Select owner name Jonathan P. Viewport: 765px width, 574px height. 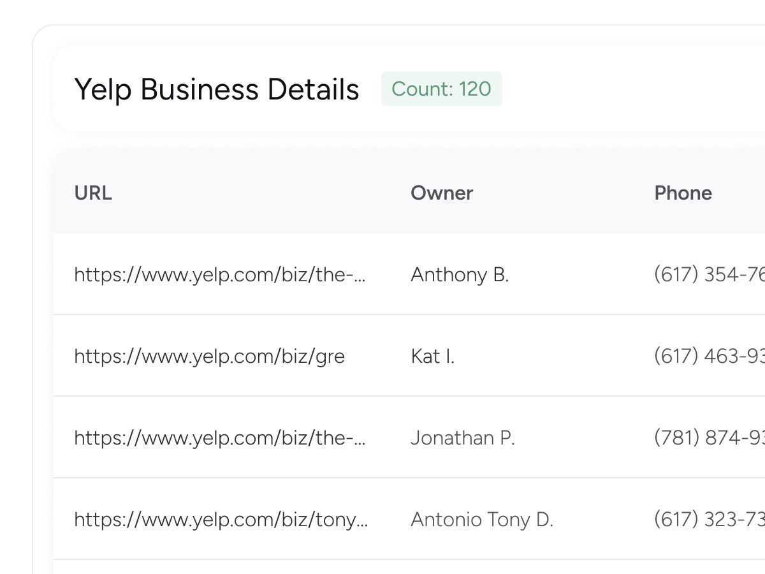pyautogui.click(x=463, y=438)
